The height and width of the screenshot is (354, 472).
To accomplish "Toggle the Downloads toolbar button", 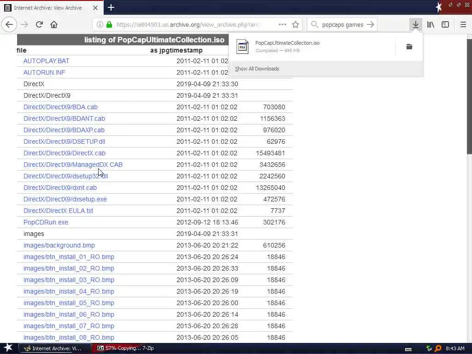I will pyautogui.click(x=415, y=24).
